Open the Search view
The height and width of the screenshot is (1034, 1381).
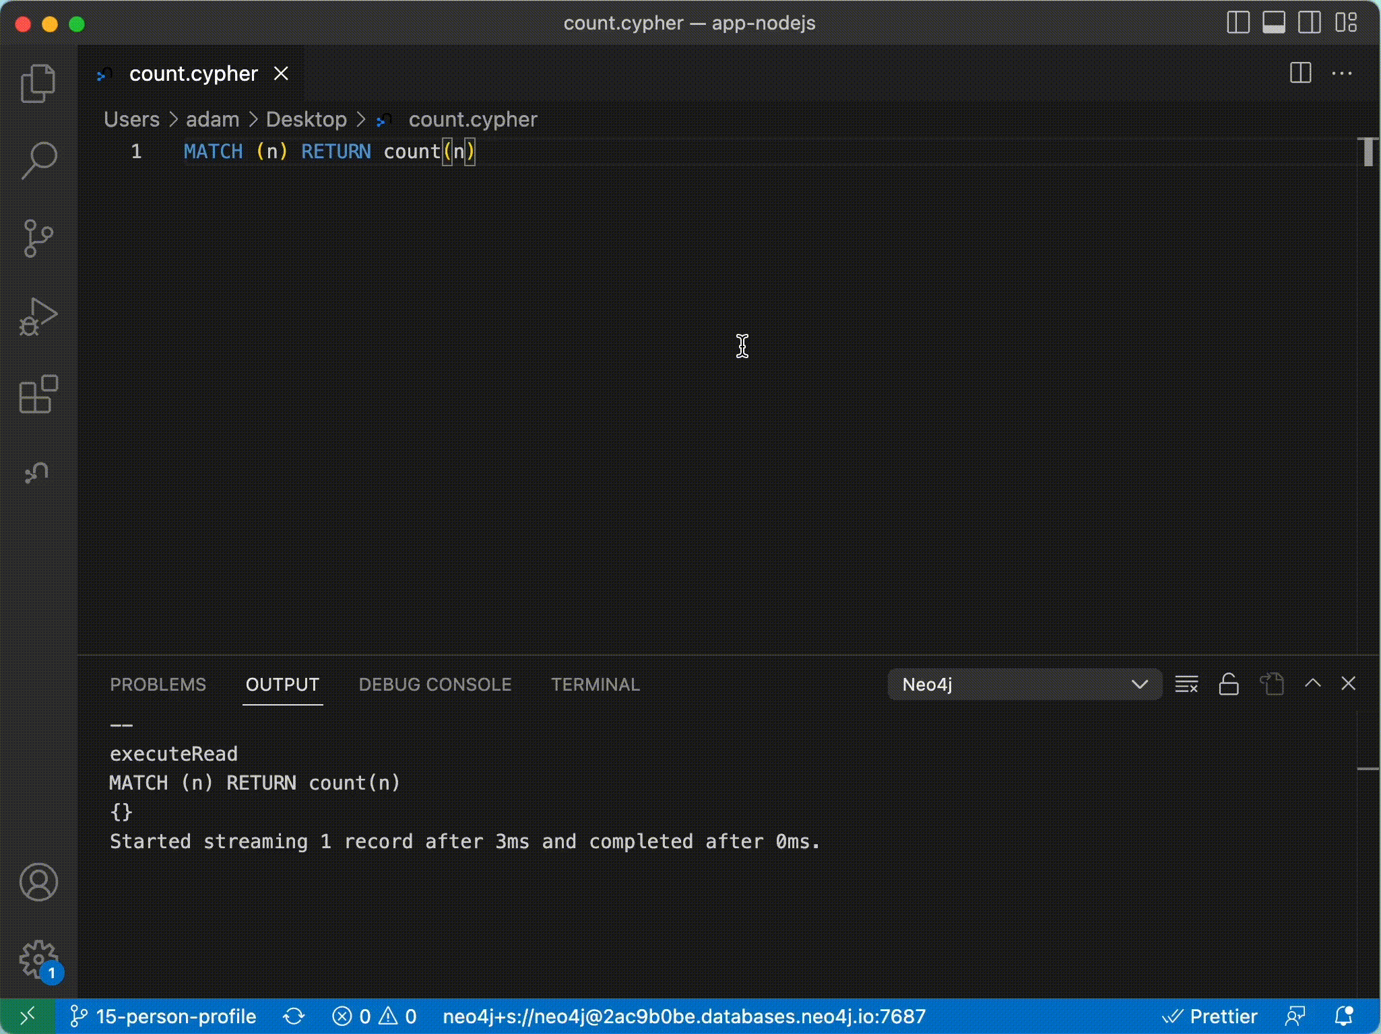pos(38,160)
